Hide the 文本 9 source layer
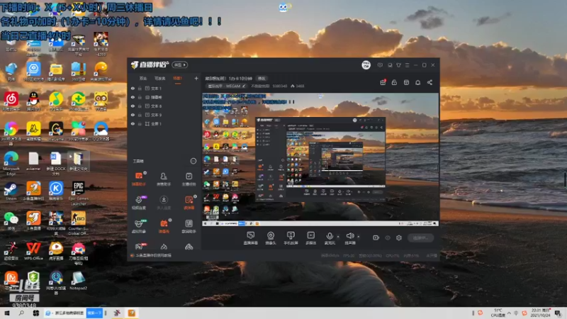Image resolution: width=567 pixels, height=319 pixels. click(133, 115)
